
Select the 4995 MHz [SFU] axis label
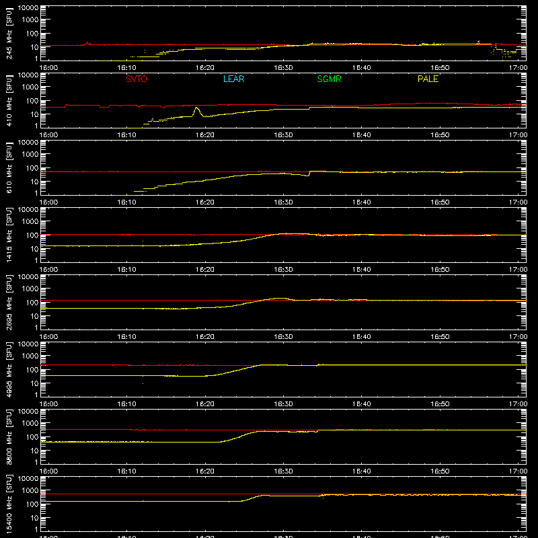(9, 369)
